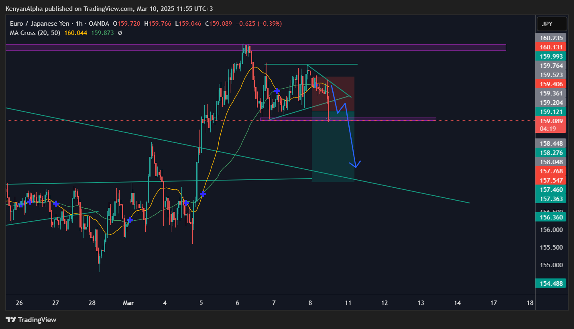Click the 160.235 price label

point(551,38)
